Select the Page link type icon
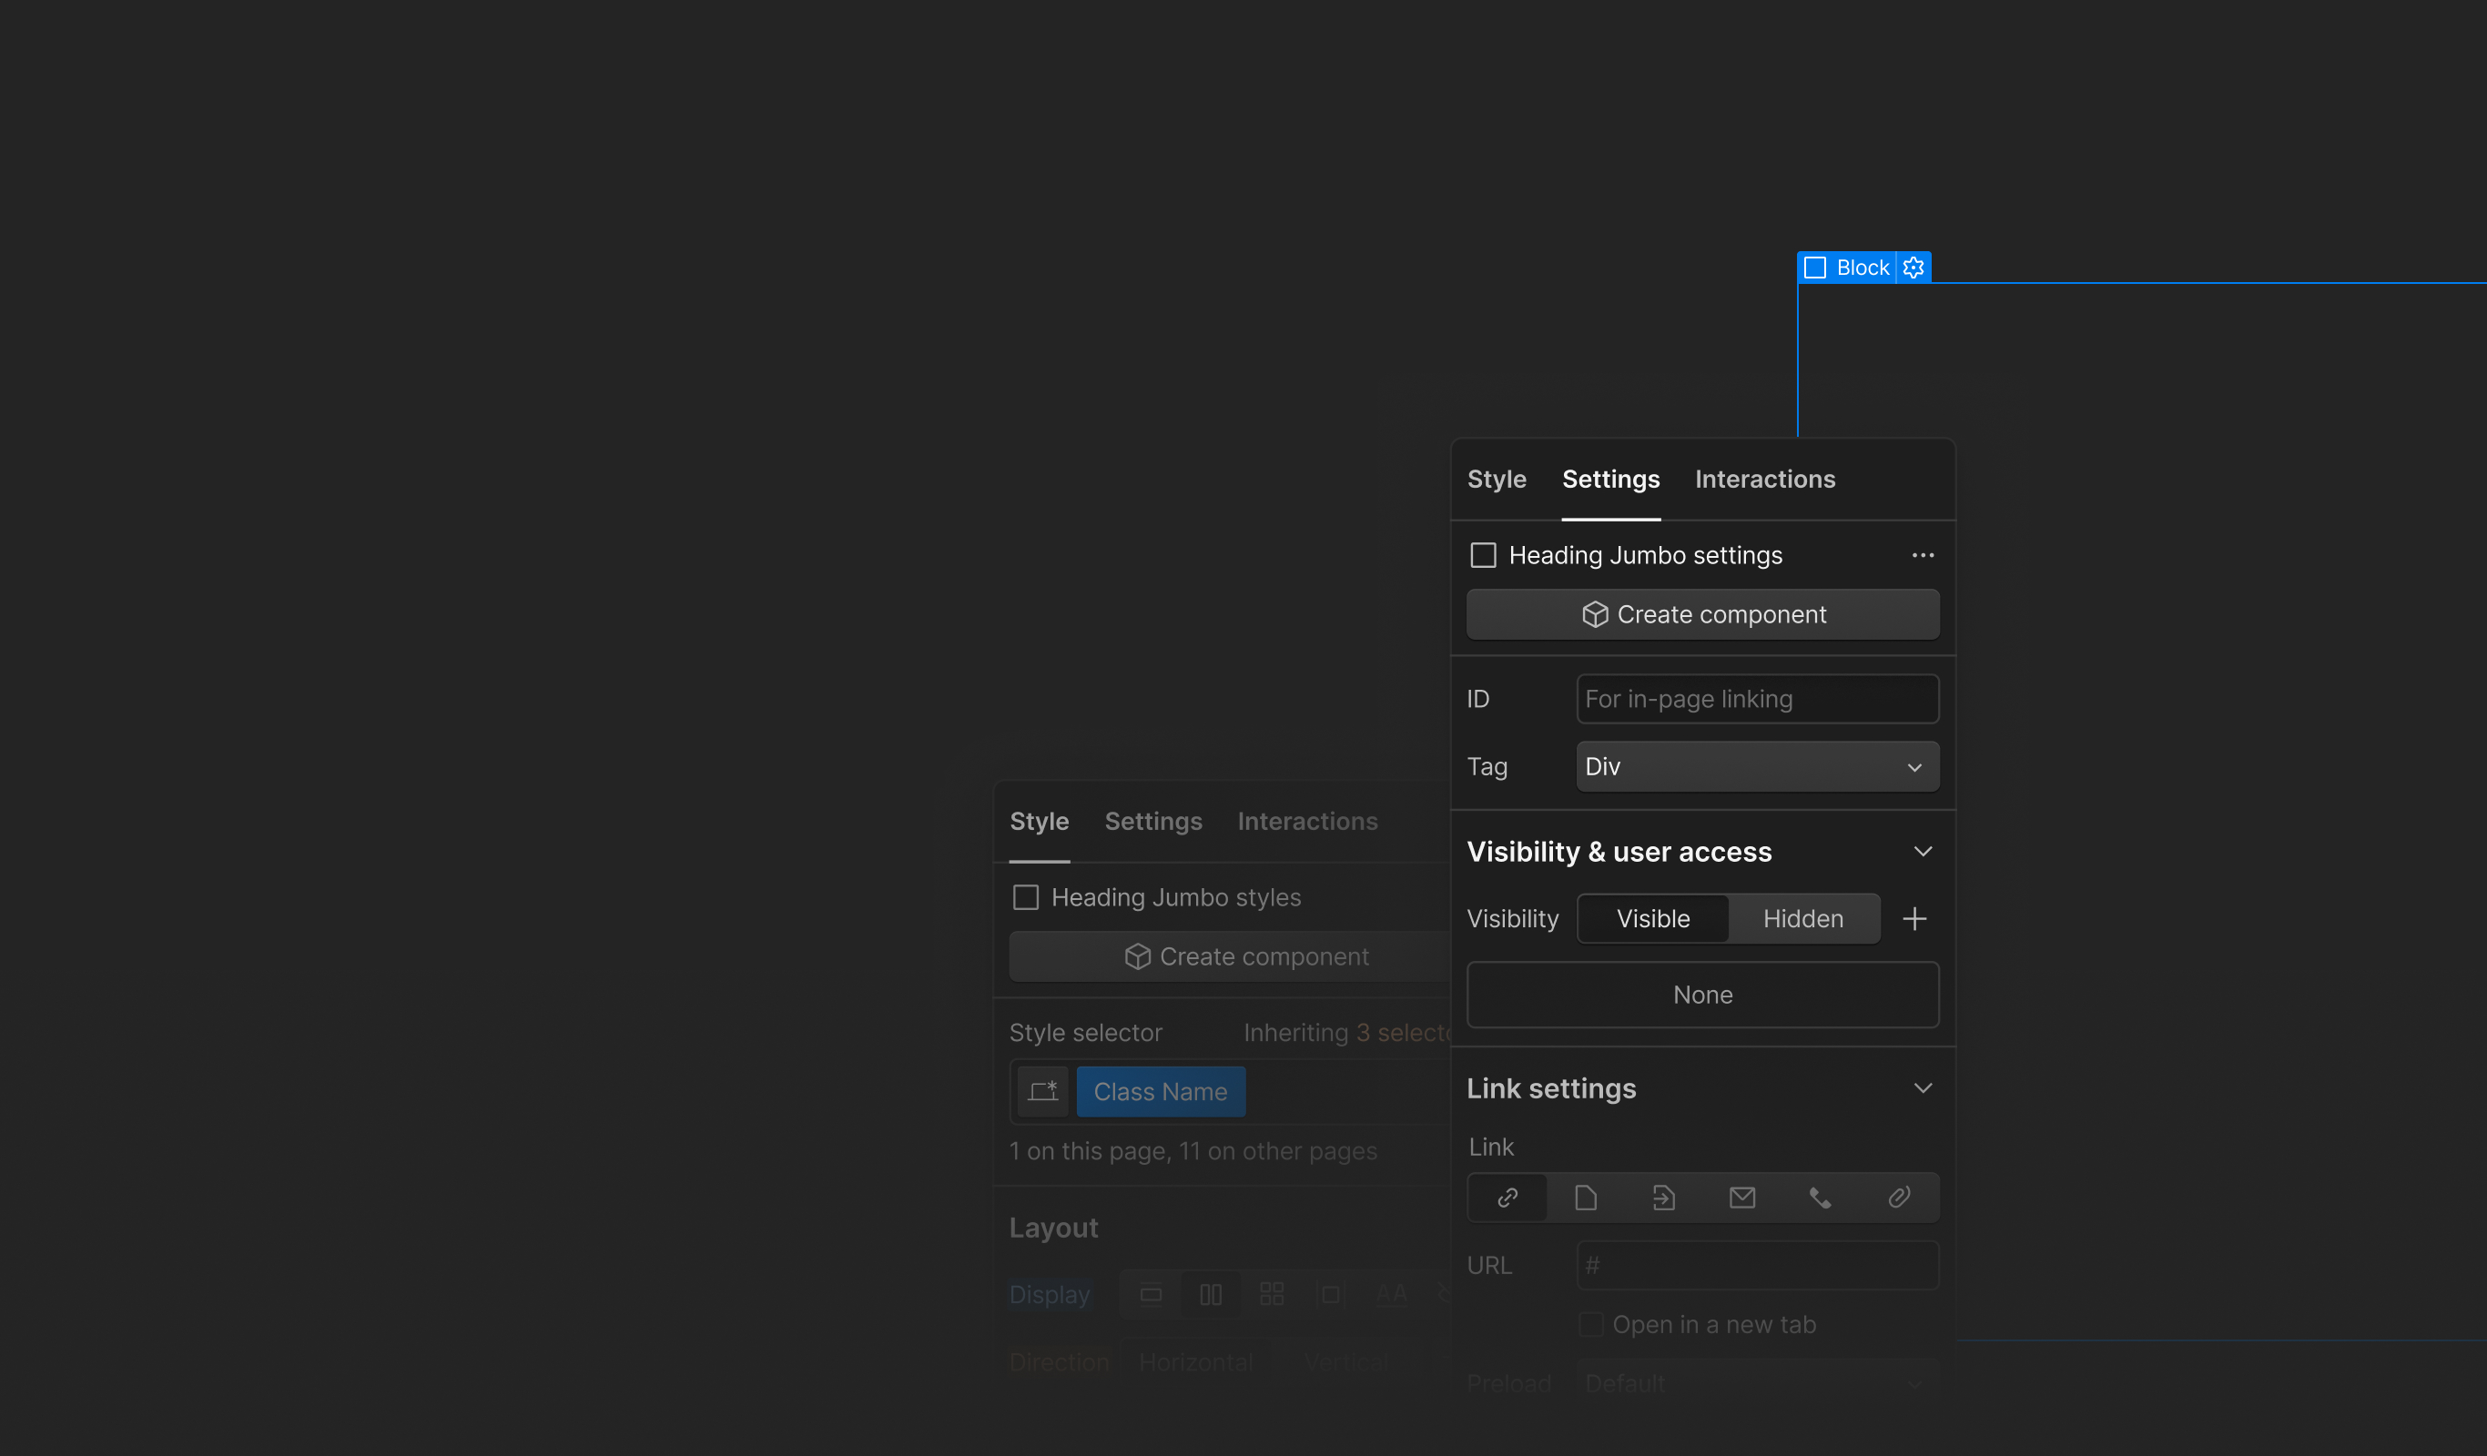Screen dimensions: 2487x1456 (x=1585, y=1198)
